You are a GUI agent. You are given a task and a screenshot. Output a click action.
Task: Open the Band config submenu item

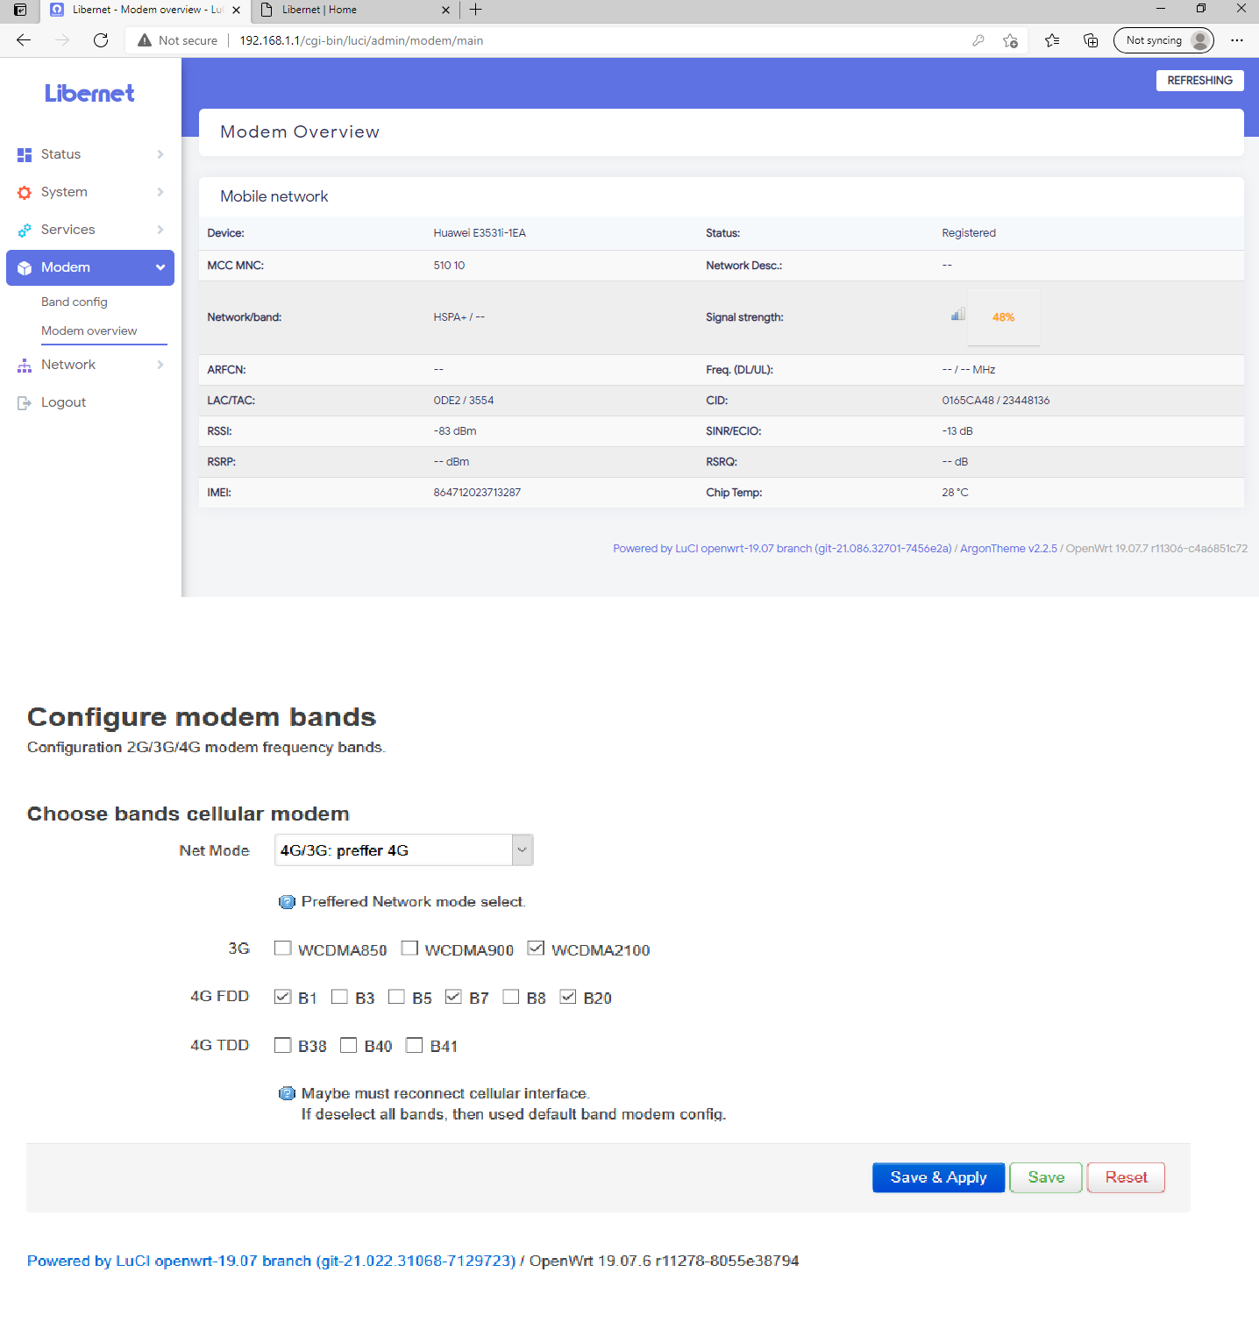[x=75, y=302]
